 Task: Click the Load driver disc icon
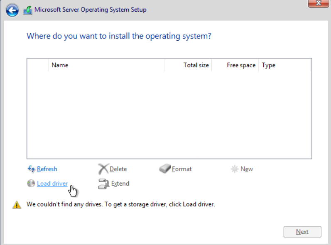tap(31, 184)
